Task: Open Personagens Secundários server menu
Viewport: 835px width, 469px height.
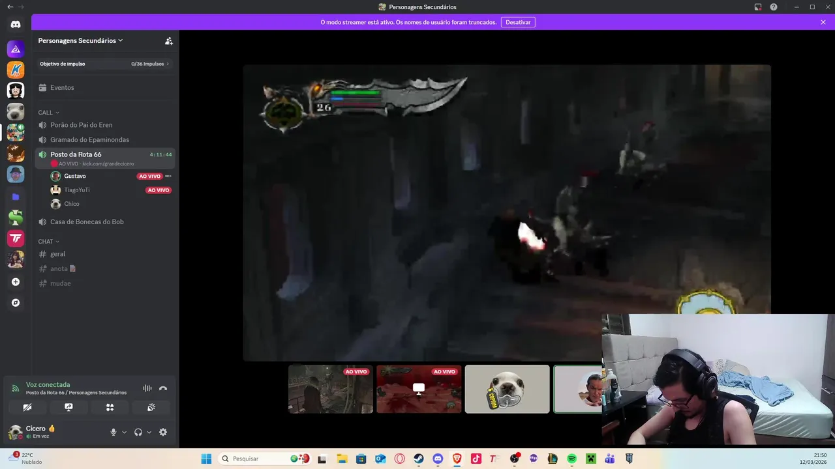Action: coord(80,40)
